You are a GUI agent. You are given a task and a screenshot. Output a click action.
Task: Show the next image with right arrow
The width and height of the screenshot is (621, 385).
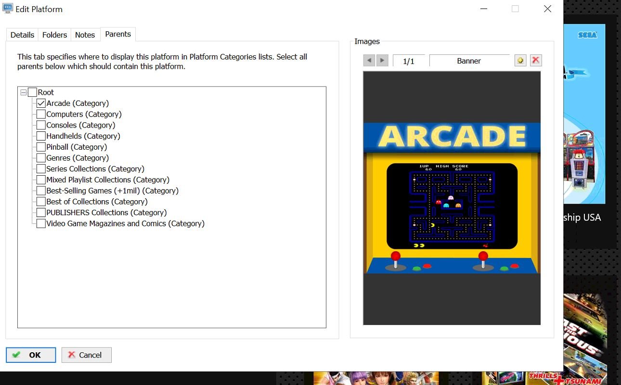[382, 61]
